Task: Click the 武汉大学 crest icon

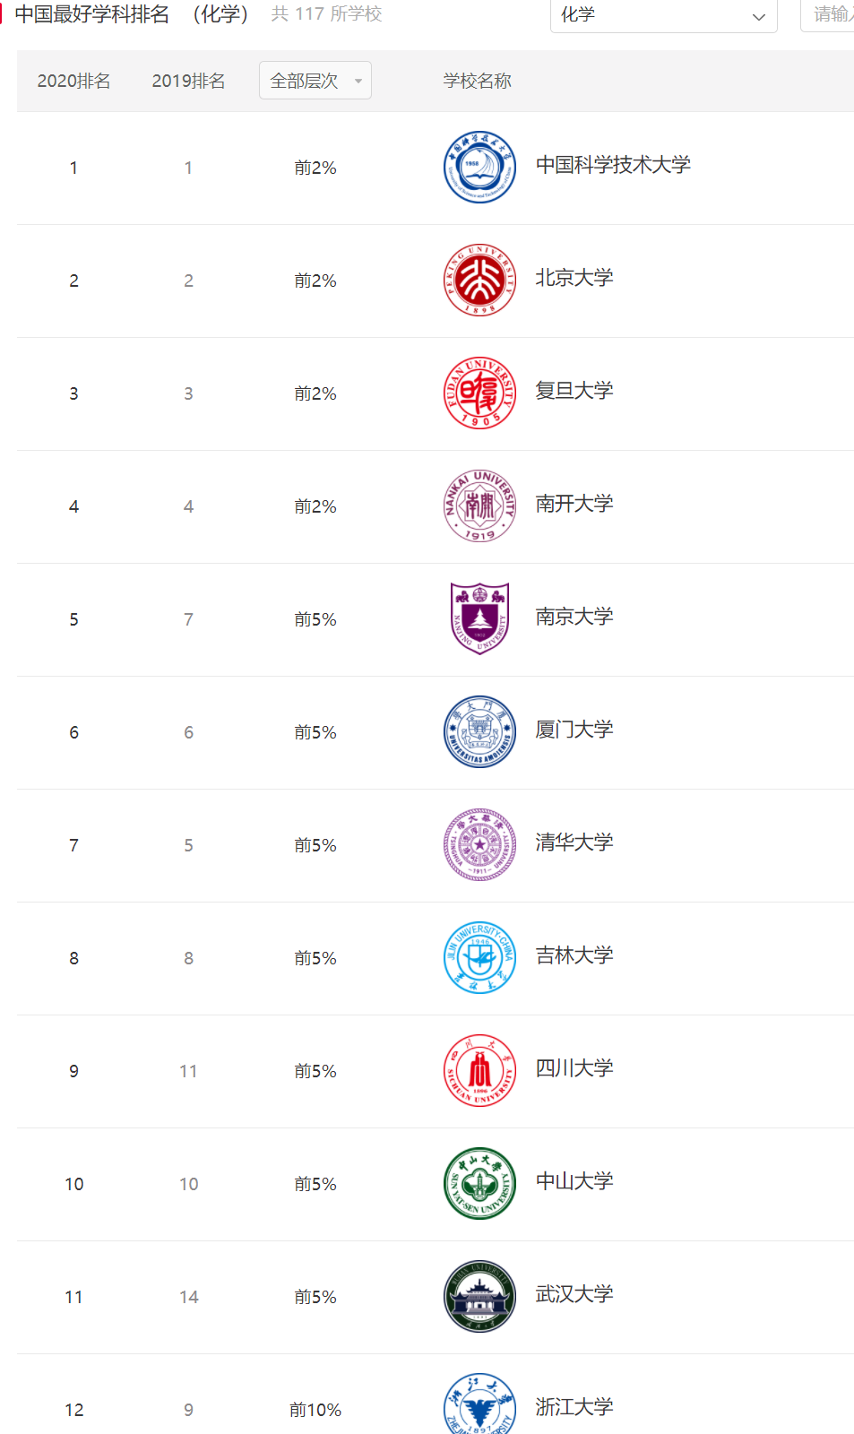Action: [x=479, y=1296]
